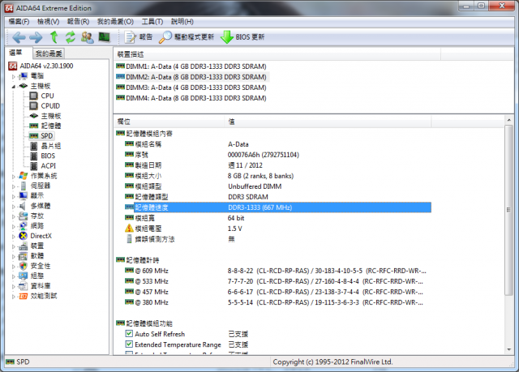Screen dimensions: 519x372
Task: Click the green monitor icon in toolbar
Action: pos(105,37)
